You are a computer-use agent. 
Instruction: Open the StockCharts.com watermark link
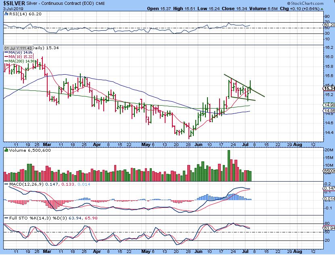(317, 3)
